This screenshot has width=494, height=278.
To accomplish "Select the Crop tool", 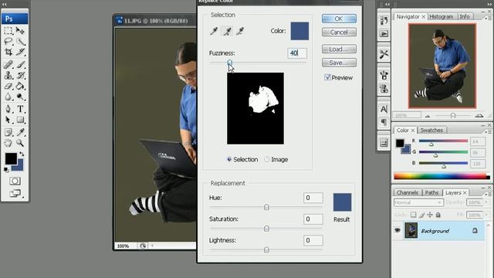I will coord(8,52).
